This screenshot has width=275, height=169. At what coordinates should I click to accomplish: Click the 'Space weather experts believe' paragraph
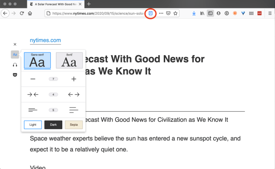pos(135,144)
